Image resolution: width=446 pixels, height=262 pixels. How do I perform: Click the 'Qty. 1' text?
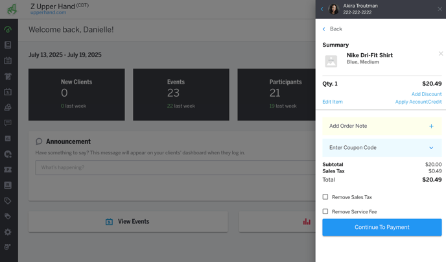330,84
